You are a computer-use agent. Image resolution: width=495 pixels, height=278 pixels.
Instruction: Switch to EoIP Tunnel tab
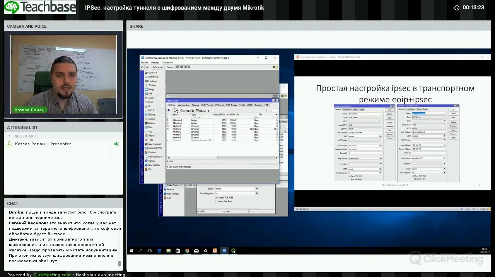[x=207, y=105]
